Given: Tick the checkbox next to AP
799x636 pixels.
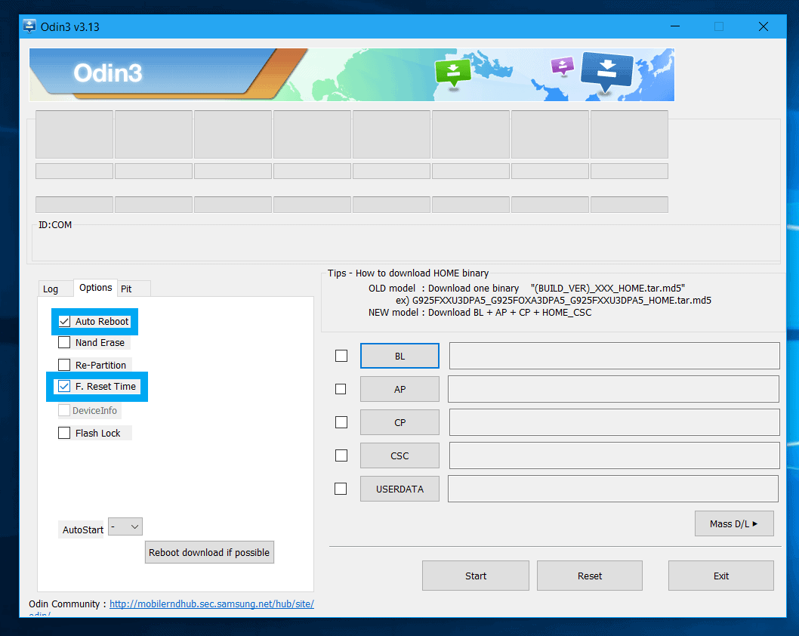Looking at the screenshot, I should [341, 389].
